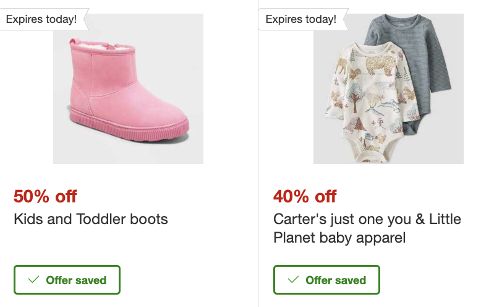This screenshot has width=481, height=307.
Task: Select the 50% off discount text
Action: click(45, 197)
